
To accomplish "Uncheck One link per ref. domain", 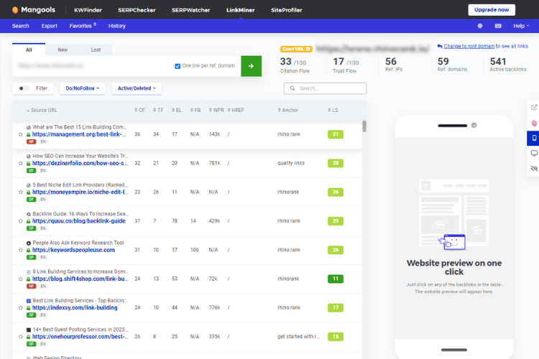I will [178, 66].
